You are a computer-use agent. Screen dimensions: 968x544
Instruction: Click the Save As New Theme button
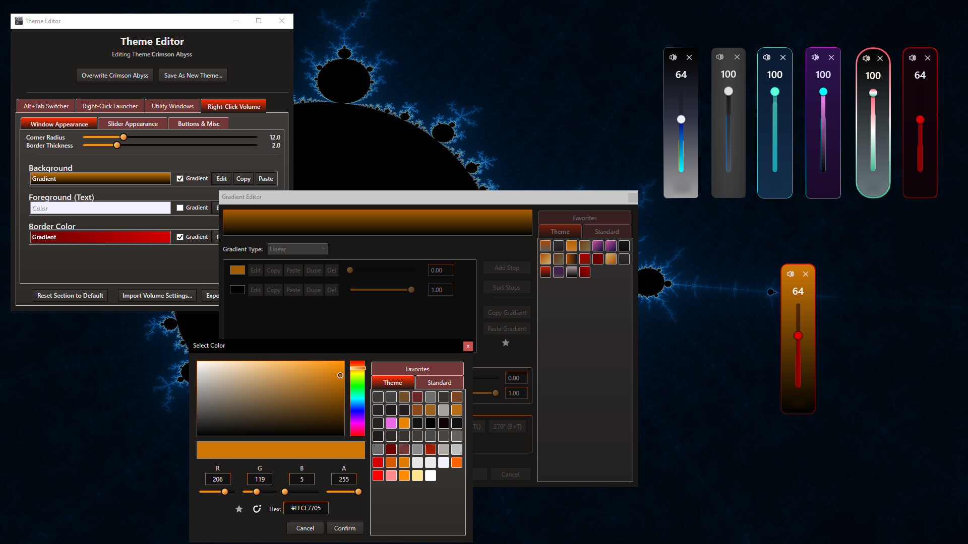pos(193,75)
